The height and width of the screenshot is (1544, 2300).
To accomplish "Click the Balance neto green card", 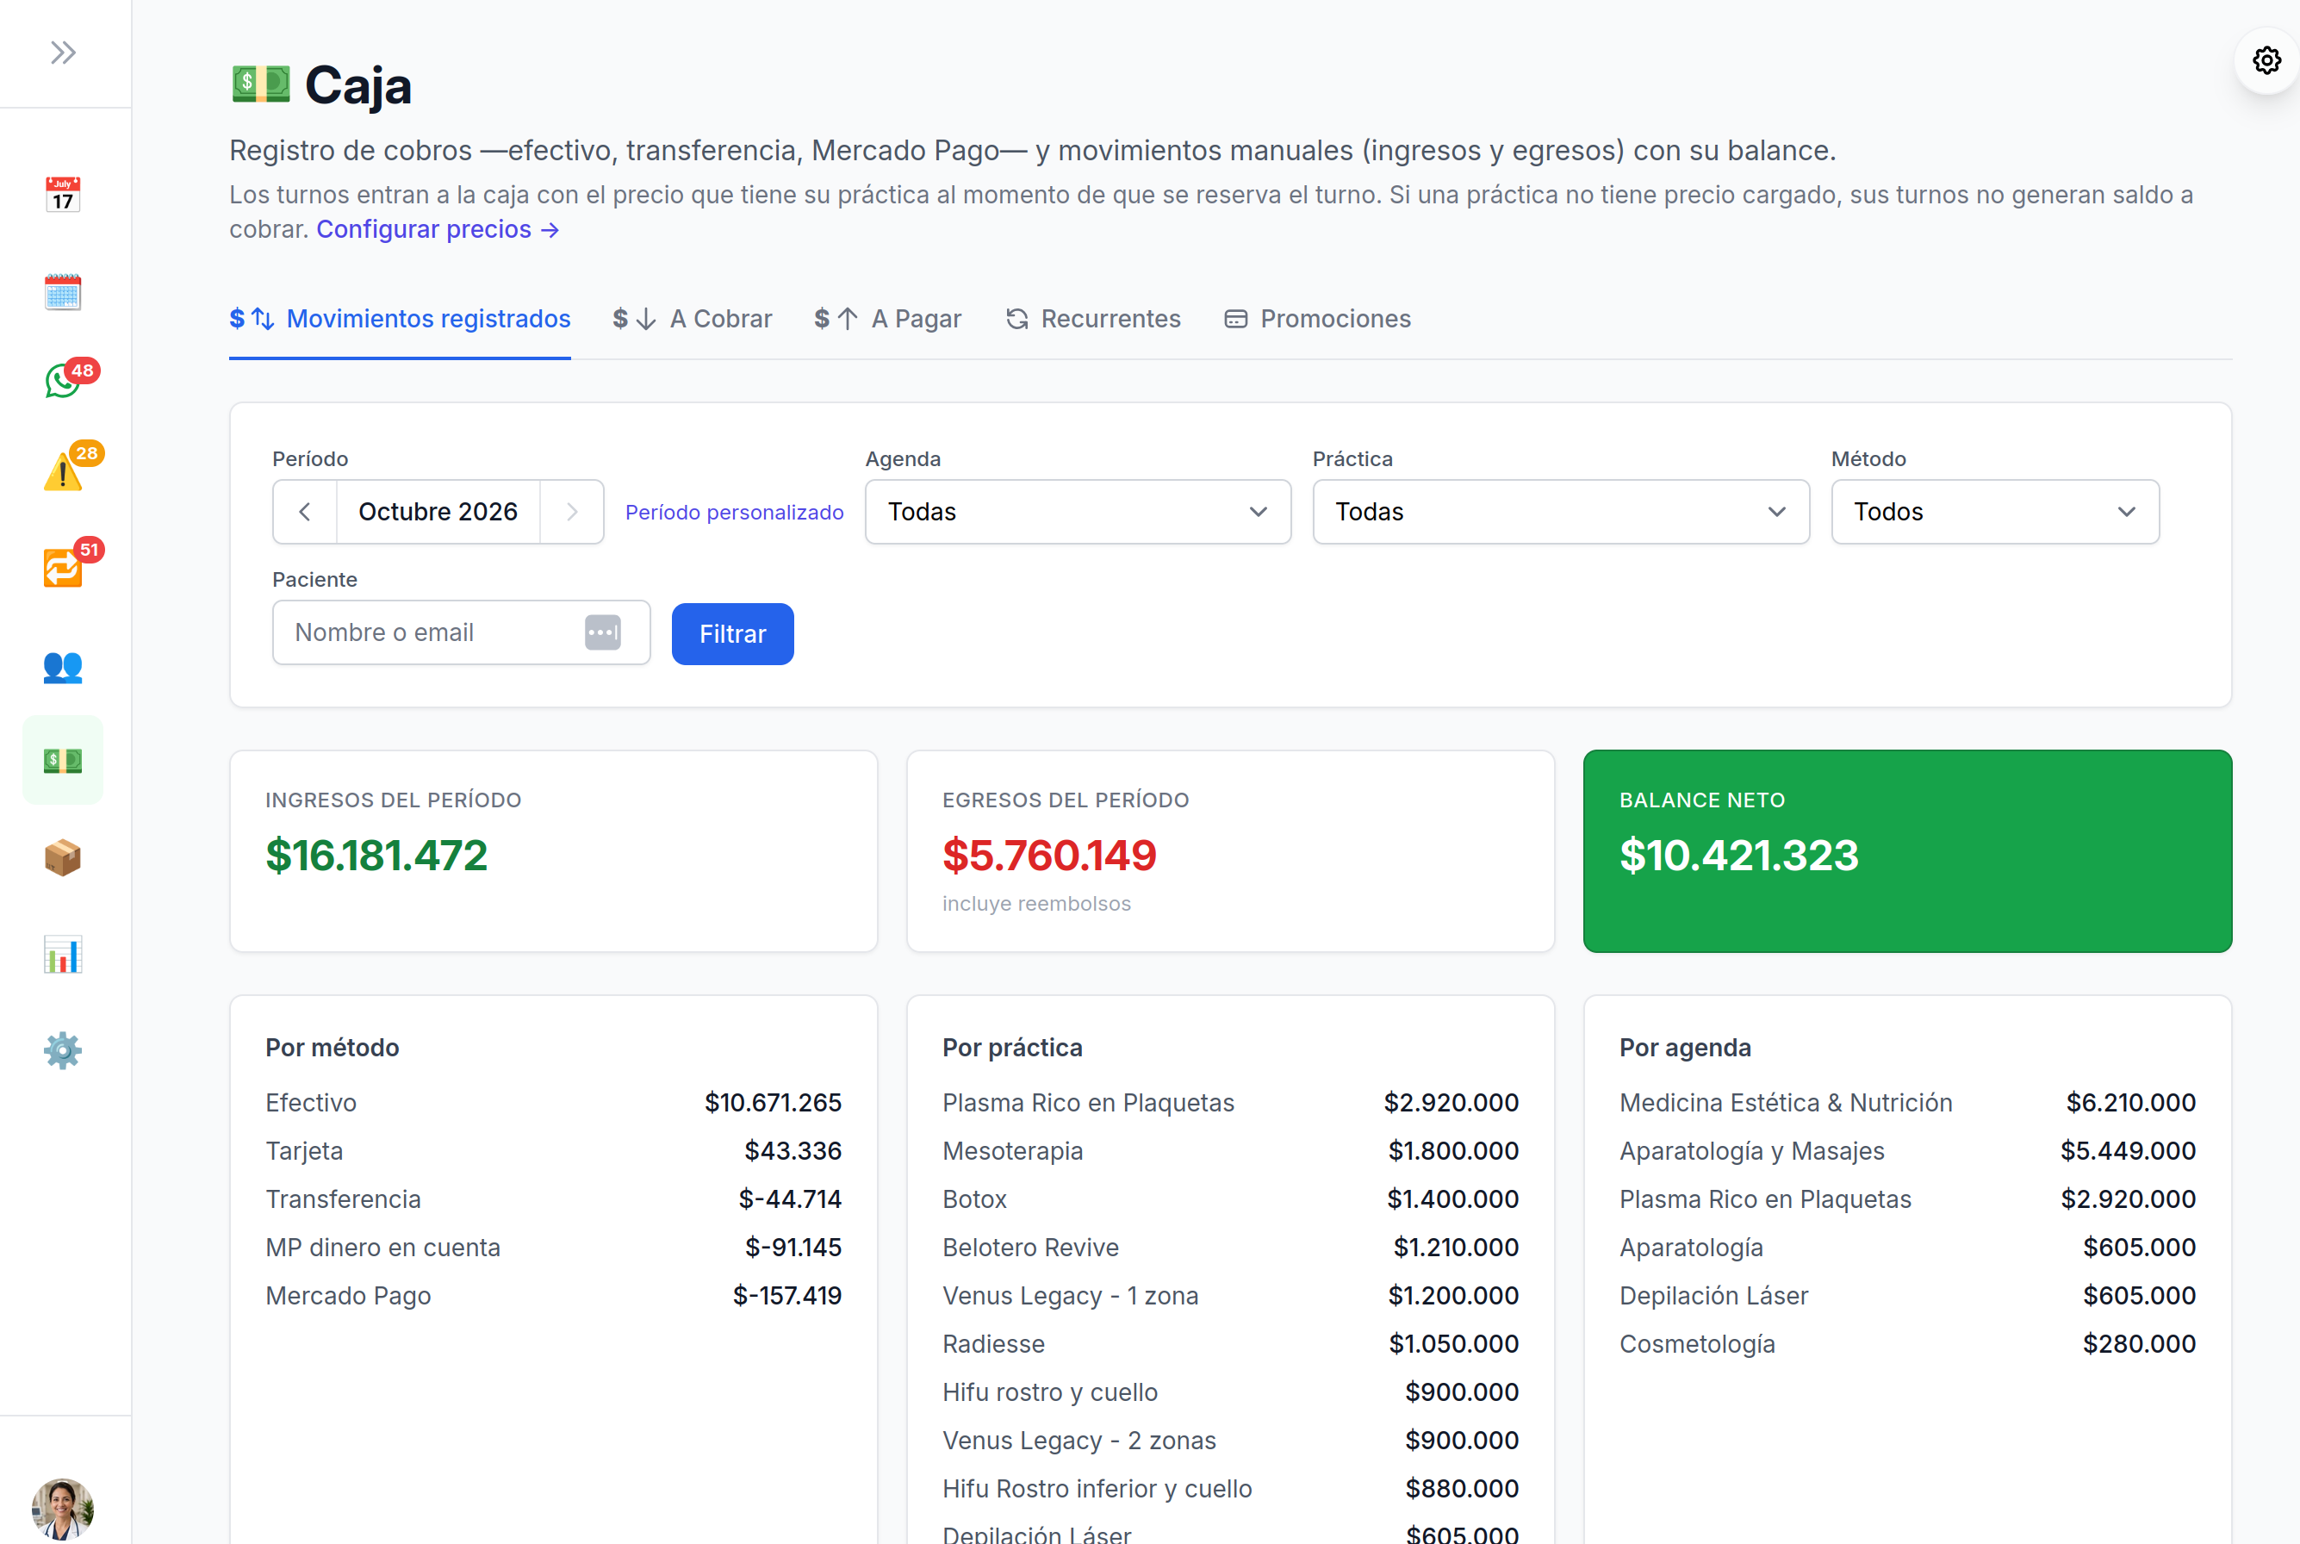I will (x=1907, y=850).
